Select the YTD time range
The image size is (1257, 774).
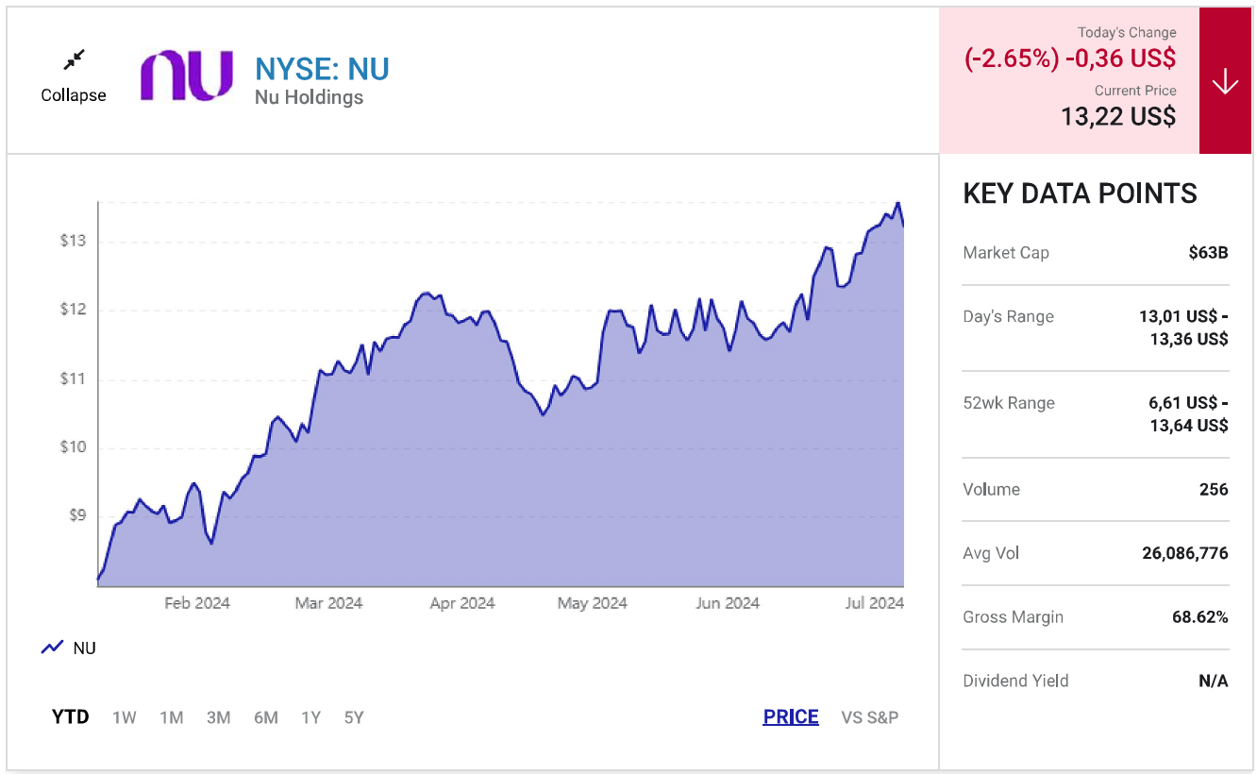click(x=70, y=717)
